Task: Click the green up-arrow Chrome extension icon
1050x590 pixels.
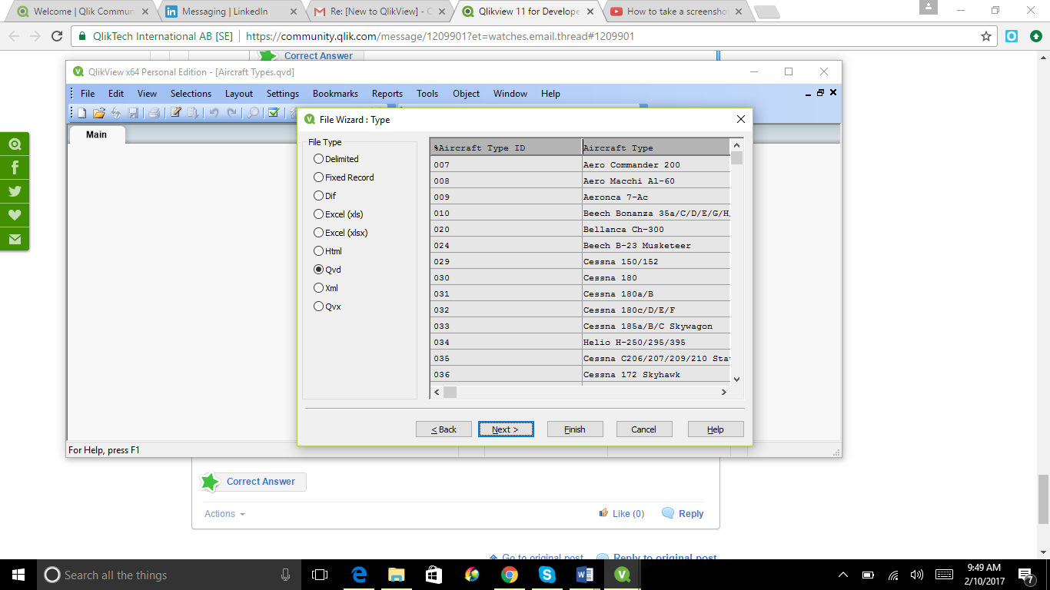Action: (1035, 36)
